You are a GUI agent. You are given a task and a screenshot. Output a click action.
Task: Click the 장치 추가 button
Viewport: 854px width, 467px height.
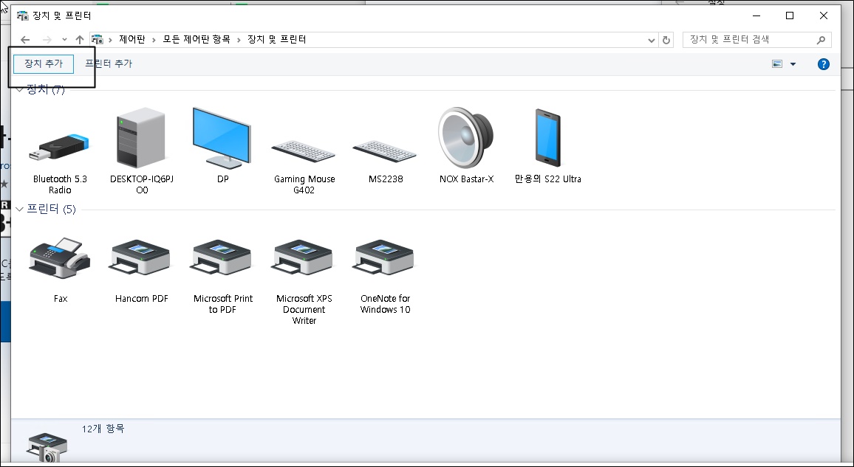(x=42, y=63)
